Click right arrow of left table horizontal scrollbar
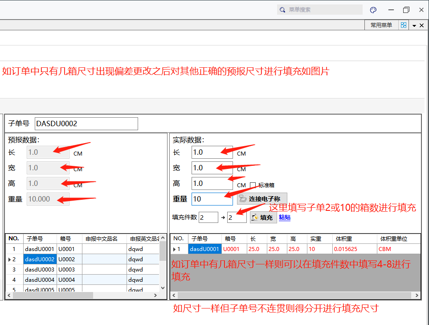The height and width of the screenshot is (325, 429). coord(155,295)
